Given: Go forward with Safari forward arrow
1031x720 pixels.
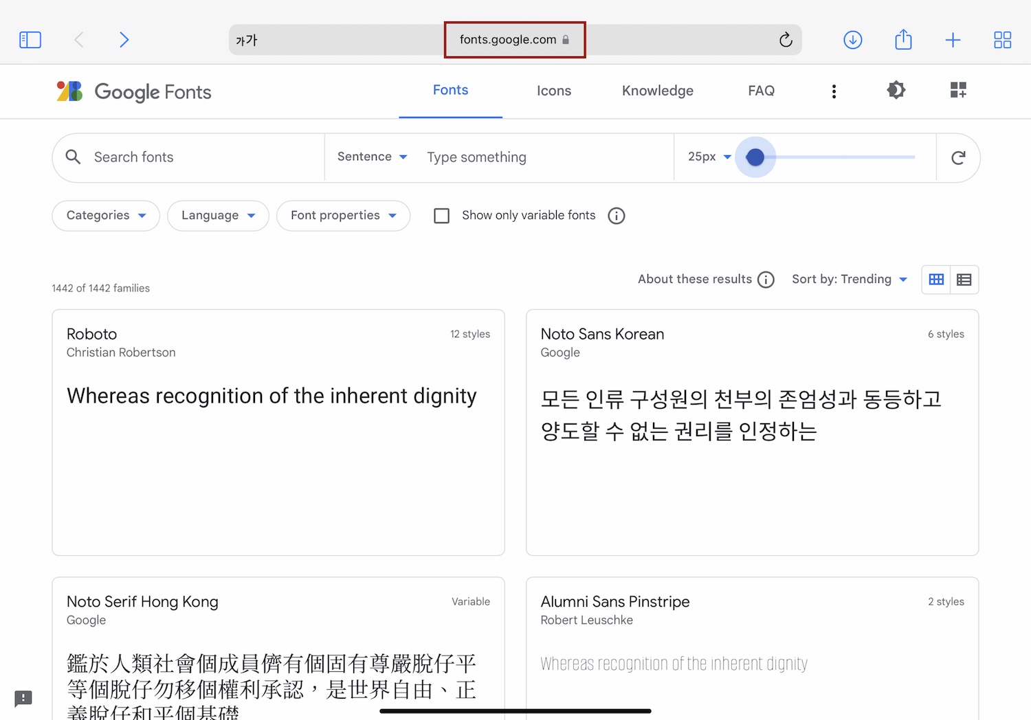Looking at the screenshot, I should coord(124,40).
